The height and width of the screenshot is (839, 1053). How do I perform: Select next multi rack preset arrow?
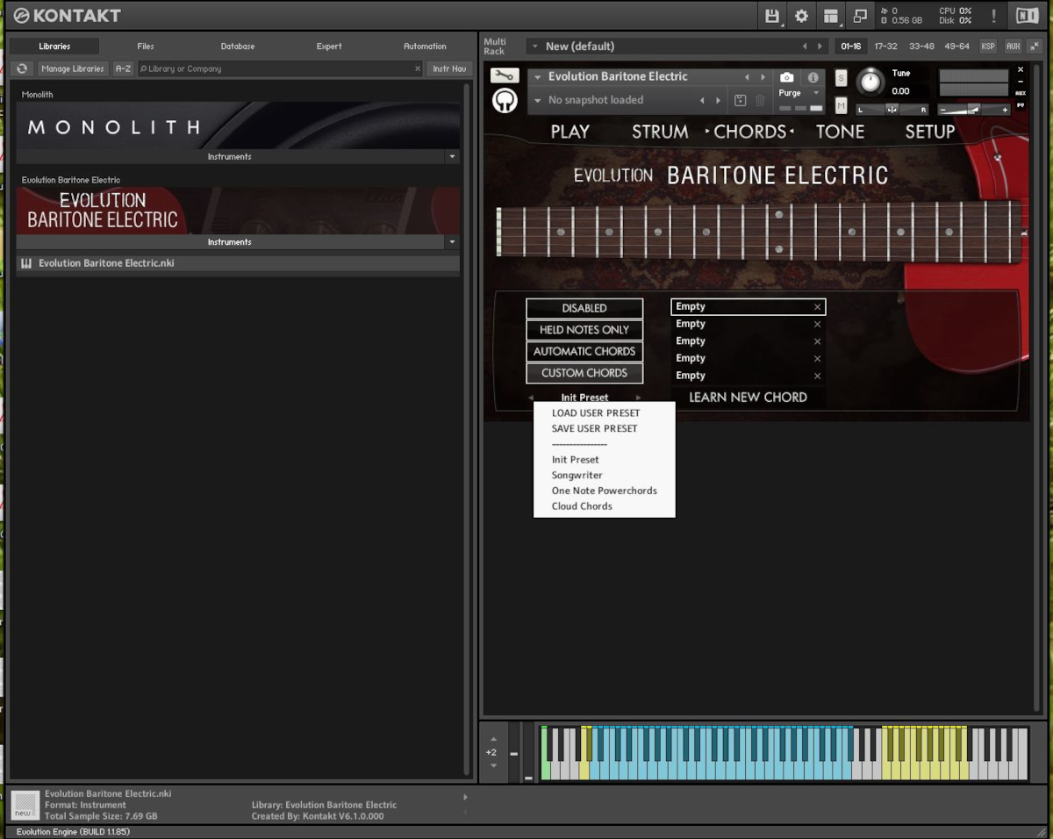(820, 47)
